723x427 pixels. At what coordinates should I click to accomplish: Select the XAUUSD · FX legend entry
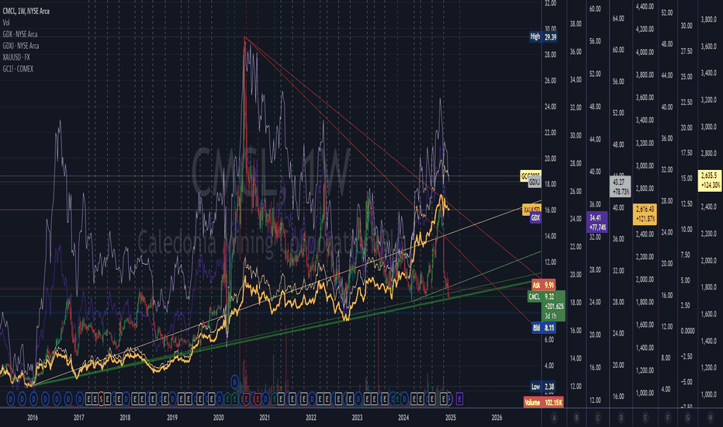(x=16, y=57)
